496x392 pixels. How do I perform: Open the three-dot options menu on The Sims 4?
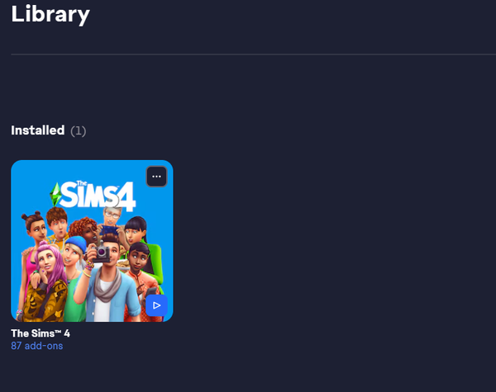156,177
